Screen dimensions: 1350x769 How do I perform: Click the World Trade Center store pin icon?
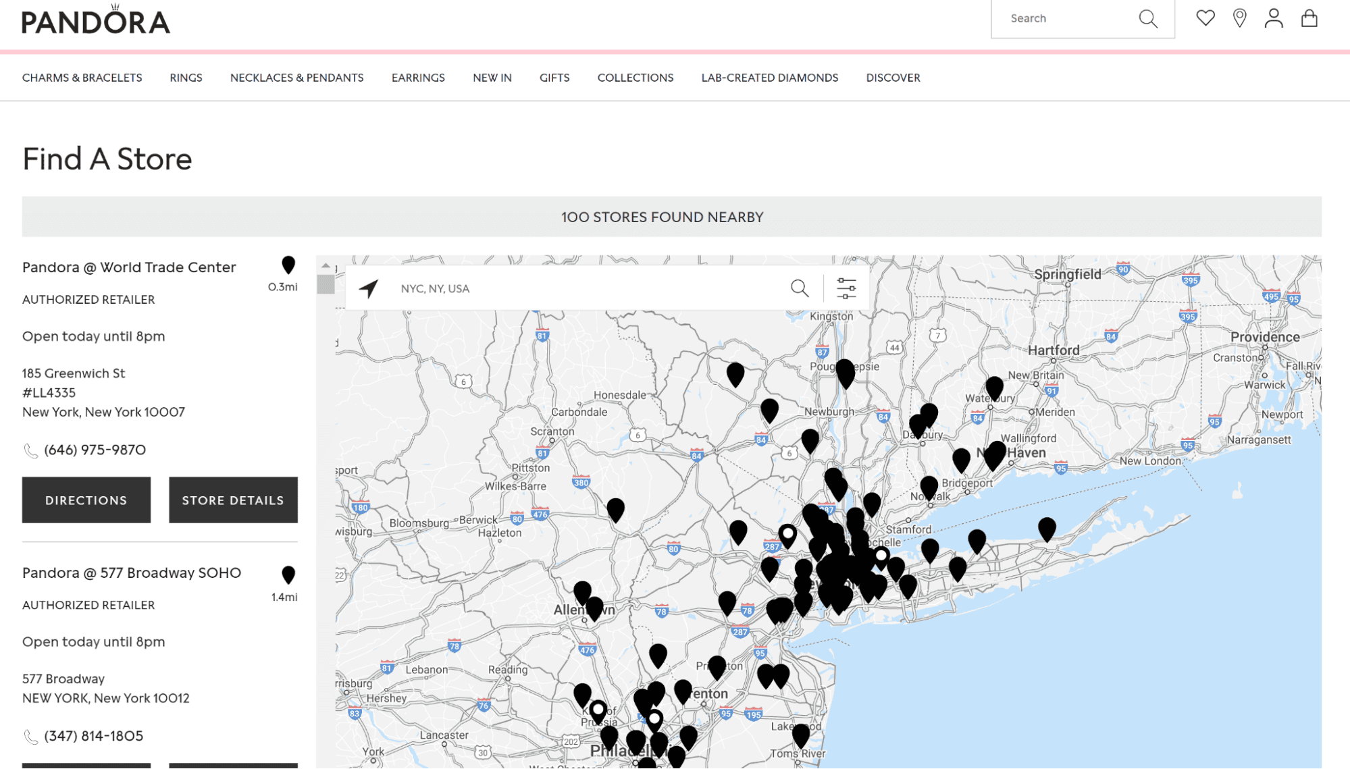click(288, 265)
